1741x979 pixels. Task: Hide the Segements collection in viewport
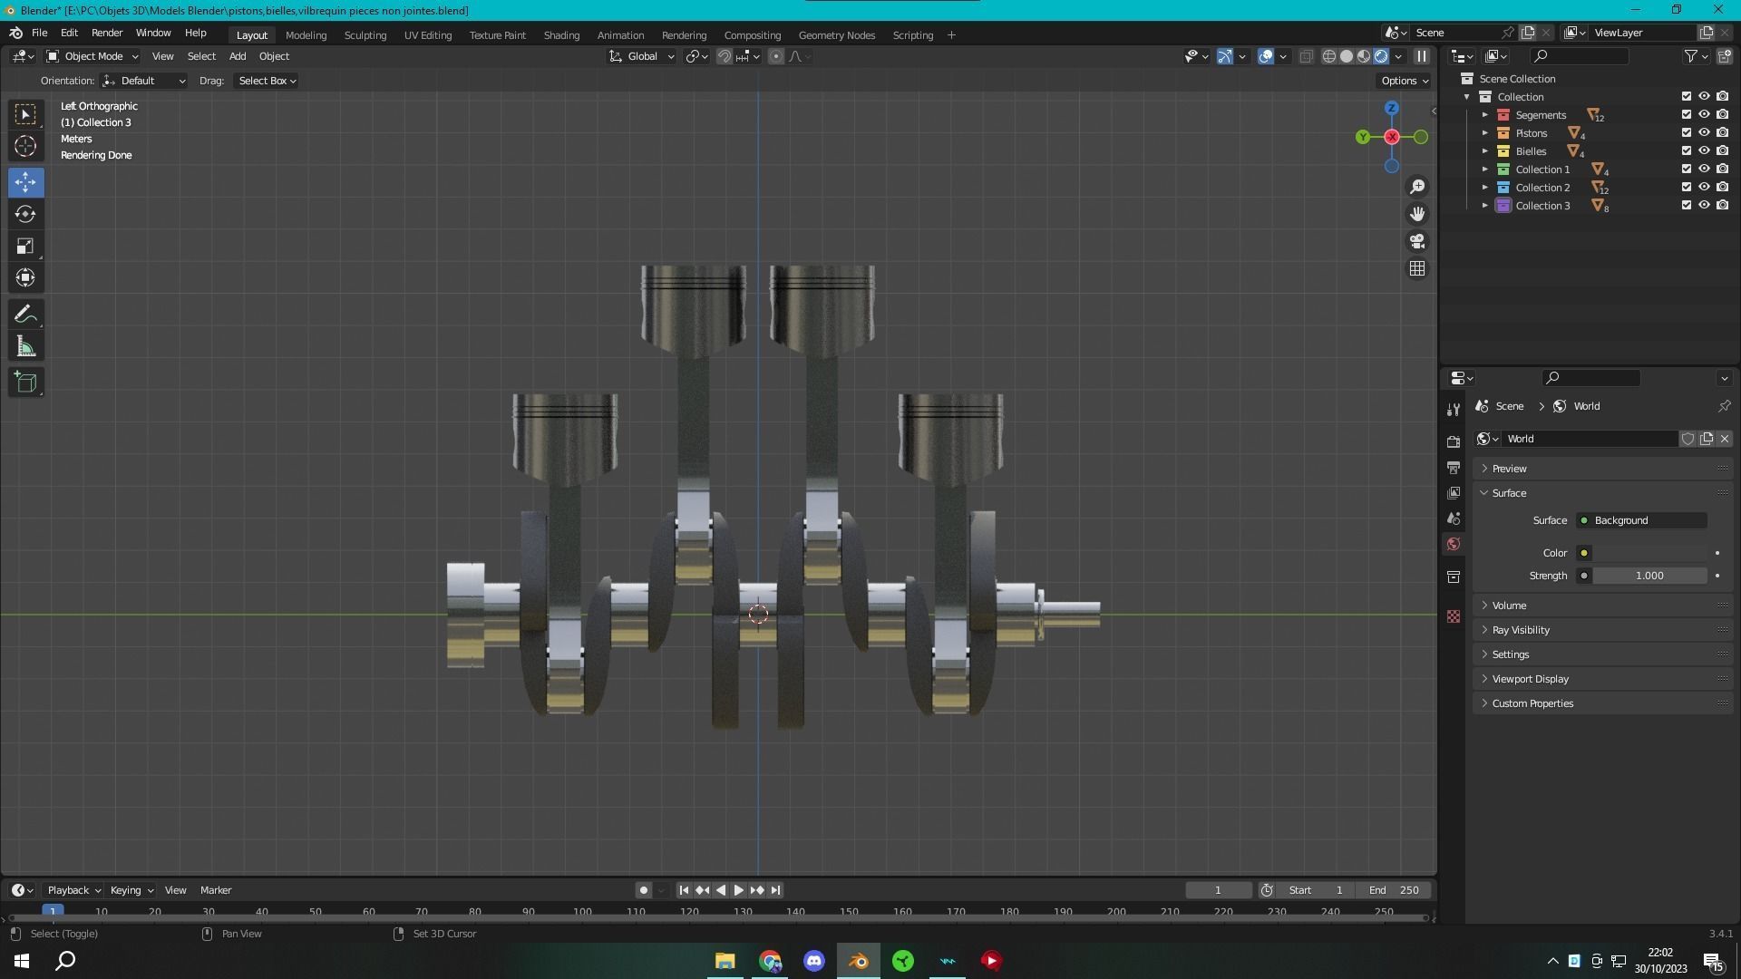click(x=1705, y=115)
